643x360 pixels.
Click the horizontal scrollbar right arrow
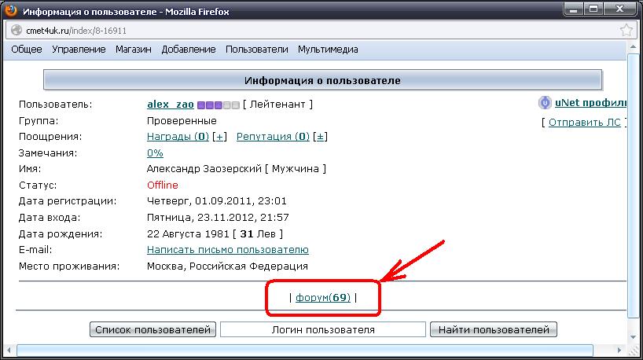point(619,351)
